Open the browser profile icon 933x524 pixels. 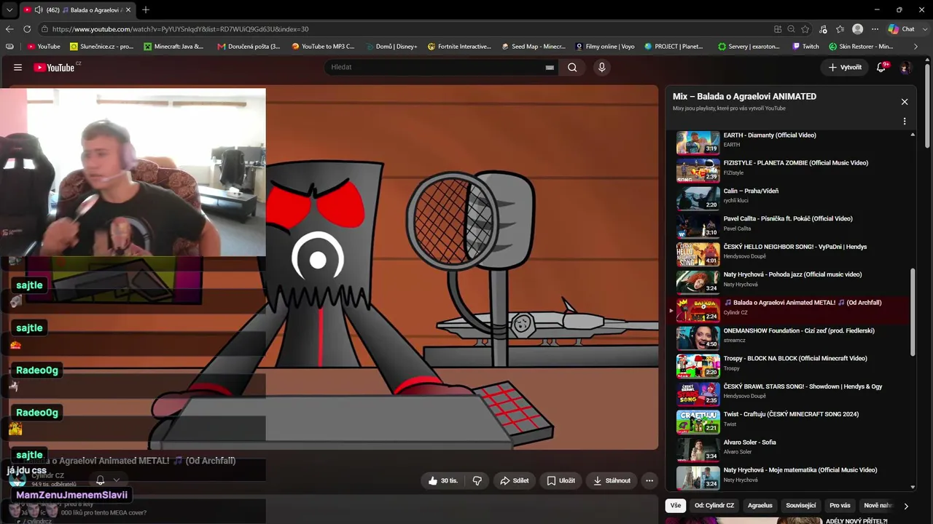[858, 29]
